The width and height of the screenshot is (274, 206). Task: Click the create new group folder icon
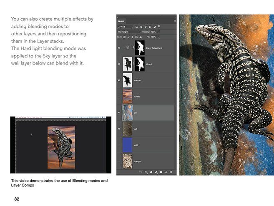point(161,171)
